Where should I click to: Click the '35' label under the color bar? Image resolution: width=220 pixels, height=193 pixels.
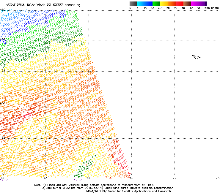(183, 8)
